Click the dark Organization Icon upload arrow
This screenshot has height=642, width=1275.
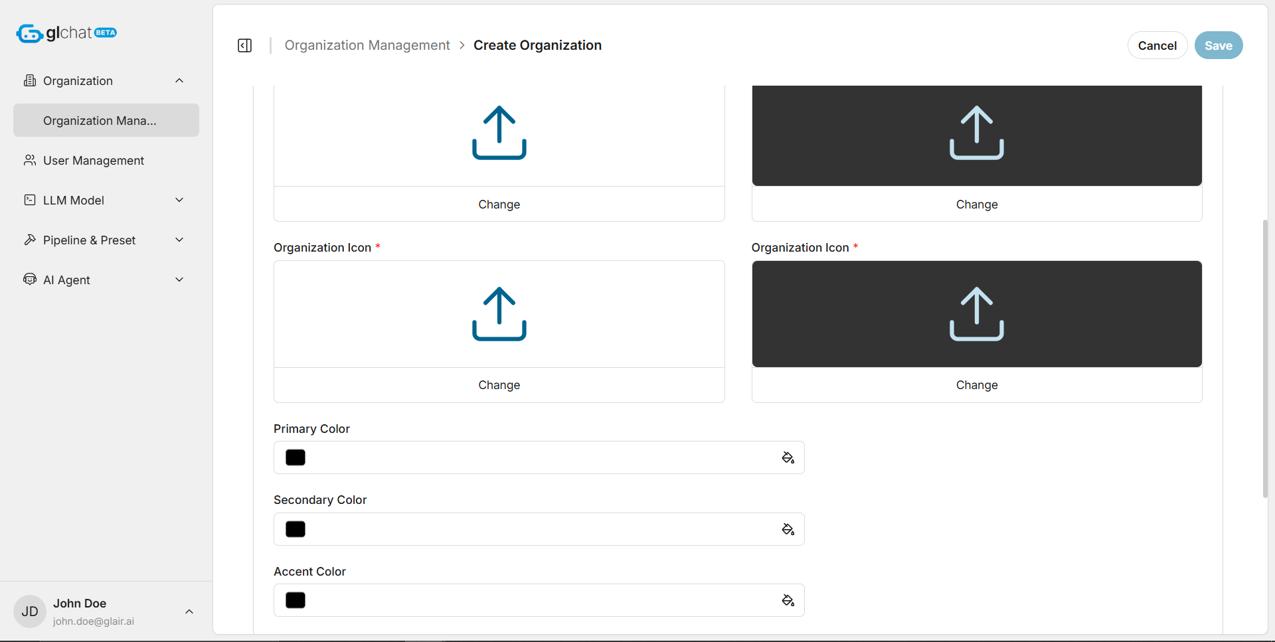(976, 314)
